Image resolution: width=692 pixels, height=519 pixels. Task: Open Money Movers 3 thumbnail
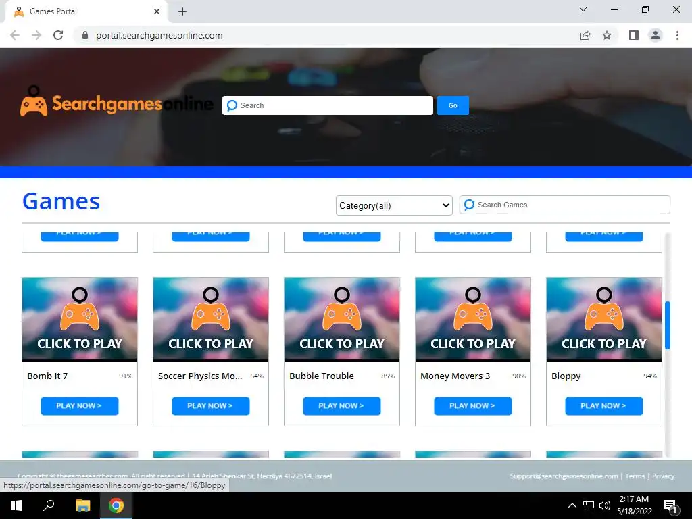click(473, 320)
